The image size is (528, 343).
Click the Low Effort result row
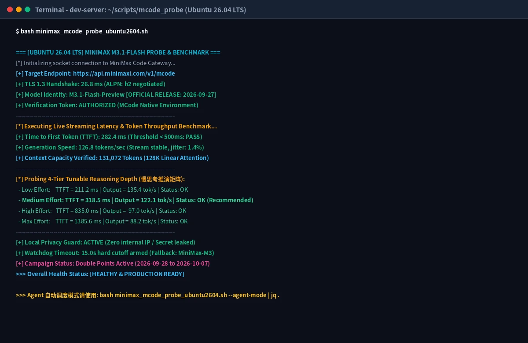coord(103,190)
